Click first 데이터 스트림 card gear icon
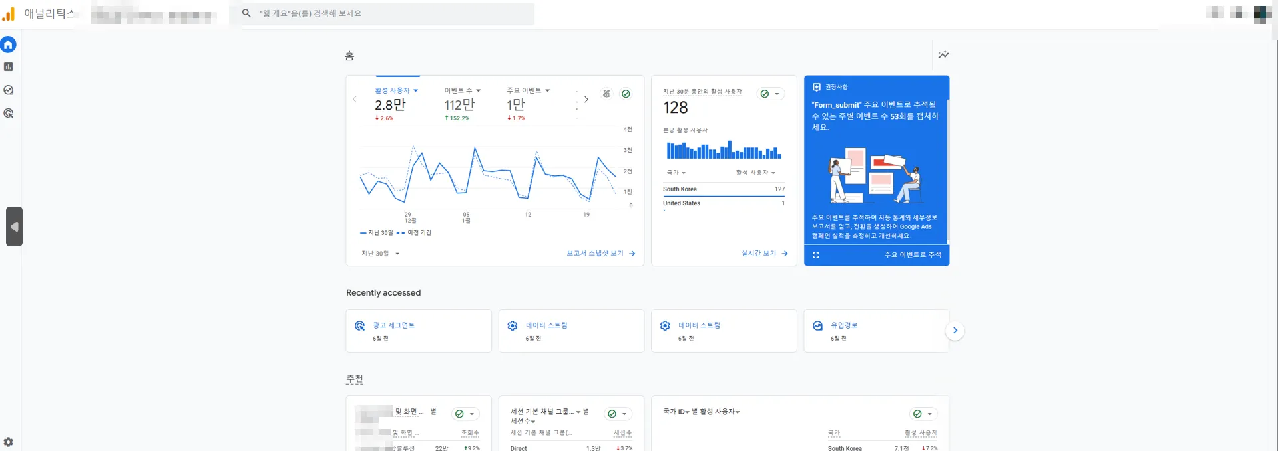The image size is (1278, 451). click(513, 326)
